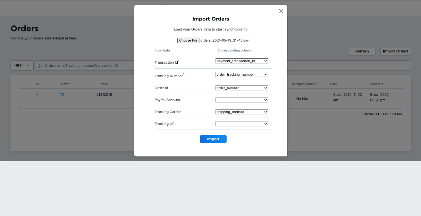
Task: Open the Tracking URL column dropdown
Action: (242, 124)
